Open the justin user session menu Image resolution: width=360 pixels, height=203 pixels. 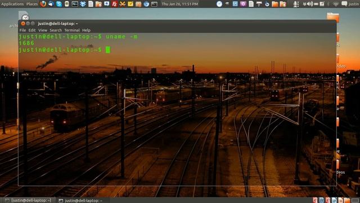point(354,4)
